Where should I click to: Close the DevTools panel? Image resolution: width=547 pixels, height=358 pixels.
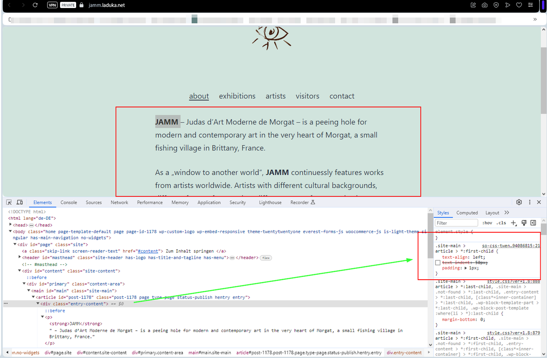(x=539, y=202)
